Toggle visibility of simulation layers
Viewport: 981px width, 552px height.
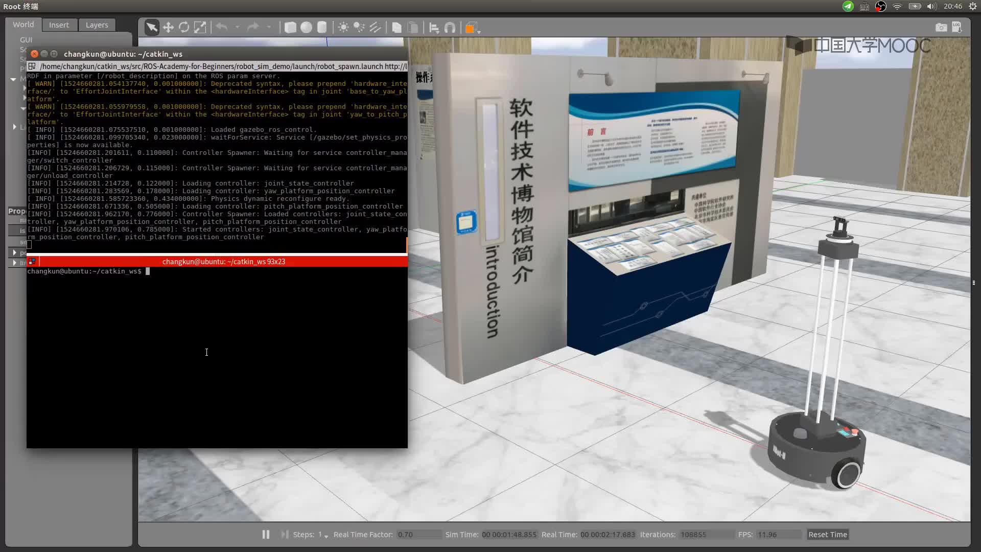pyautogui.click(x=97, y=24)
